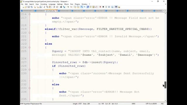Click the vertical scrollbar thumb
The height and width of the screenshot is (105, 187).
tap(165, 85)
